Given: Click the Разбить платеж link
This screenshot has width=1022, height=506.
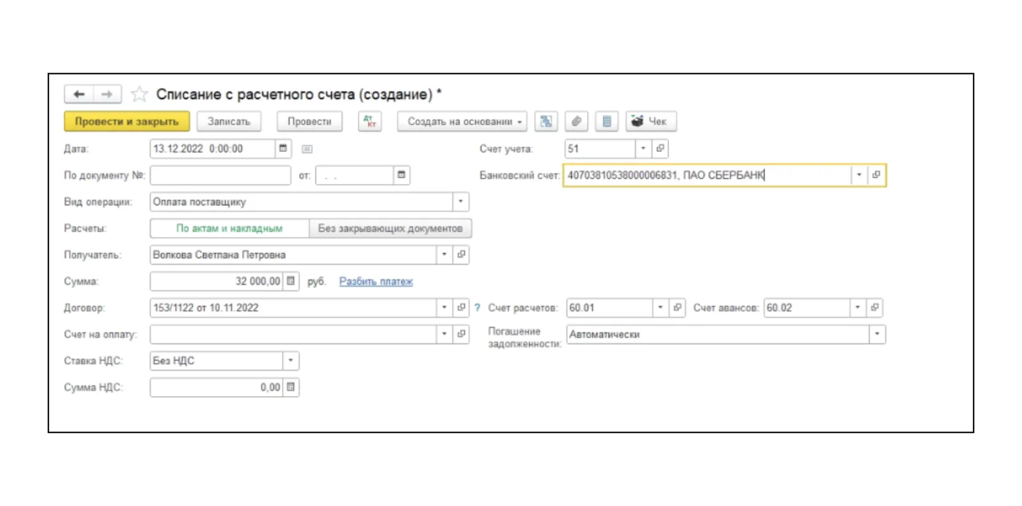Looking at the screenshot, I should (376, 281).
